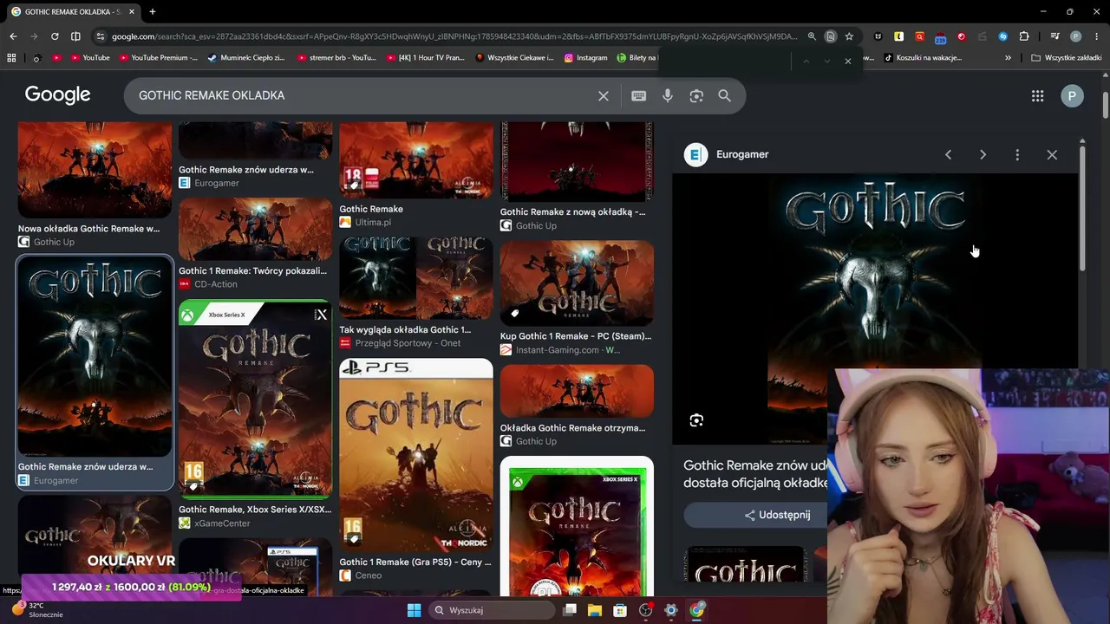Click the Wyszukaj taskbar search box

coord(491,610)
